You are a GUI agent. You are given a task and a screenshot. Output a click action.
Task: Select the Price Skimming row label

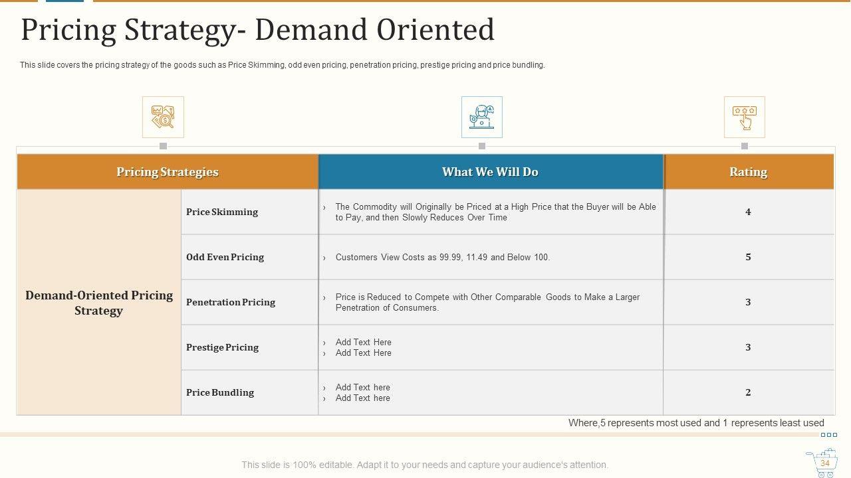(x=222, y=212)
